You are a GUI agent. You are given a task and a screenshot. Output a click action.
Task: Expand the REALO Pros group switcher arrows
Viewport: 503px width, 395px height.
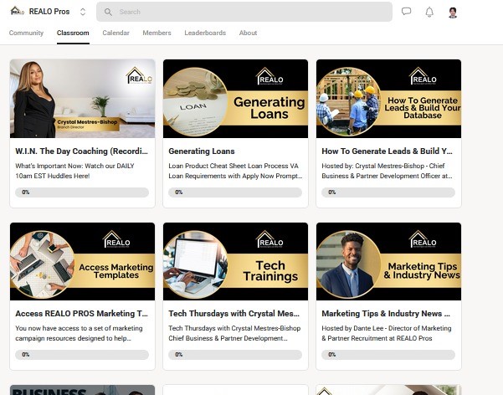[x=83, y=12]
